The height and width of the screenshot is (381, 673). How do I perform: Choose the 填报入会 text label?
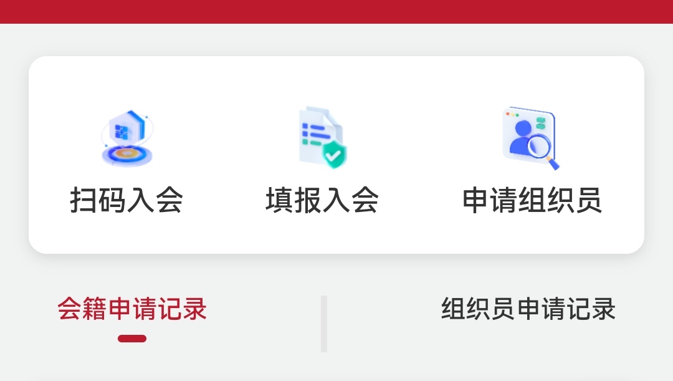point(322,200)
